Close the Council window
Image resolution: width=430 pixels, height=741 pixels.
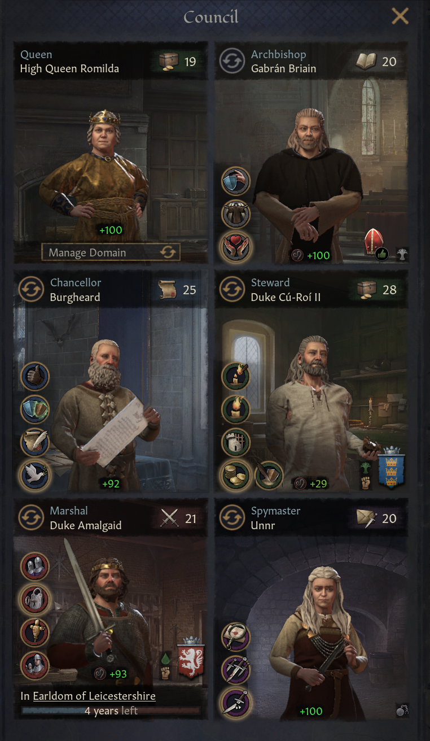400,16
